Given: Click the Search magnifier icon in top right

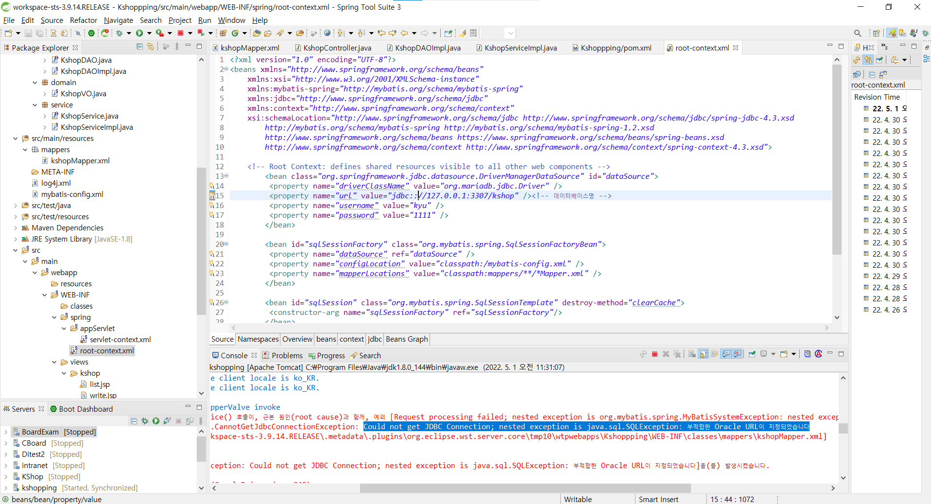Looking at the screenshot, I should (858, 33).
